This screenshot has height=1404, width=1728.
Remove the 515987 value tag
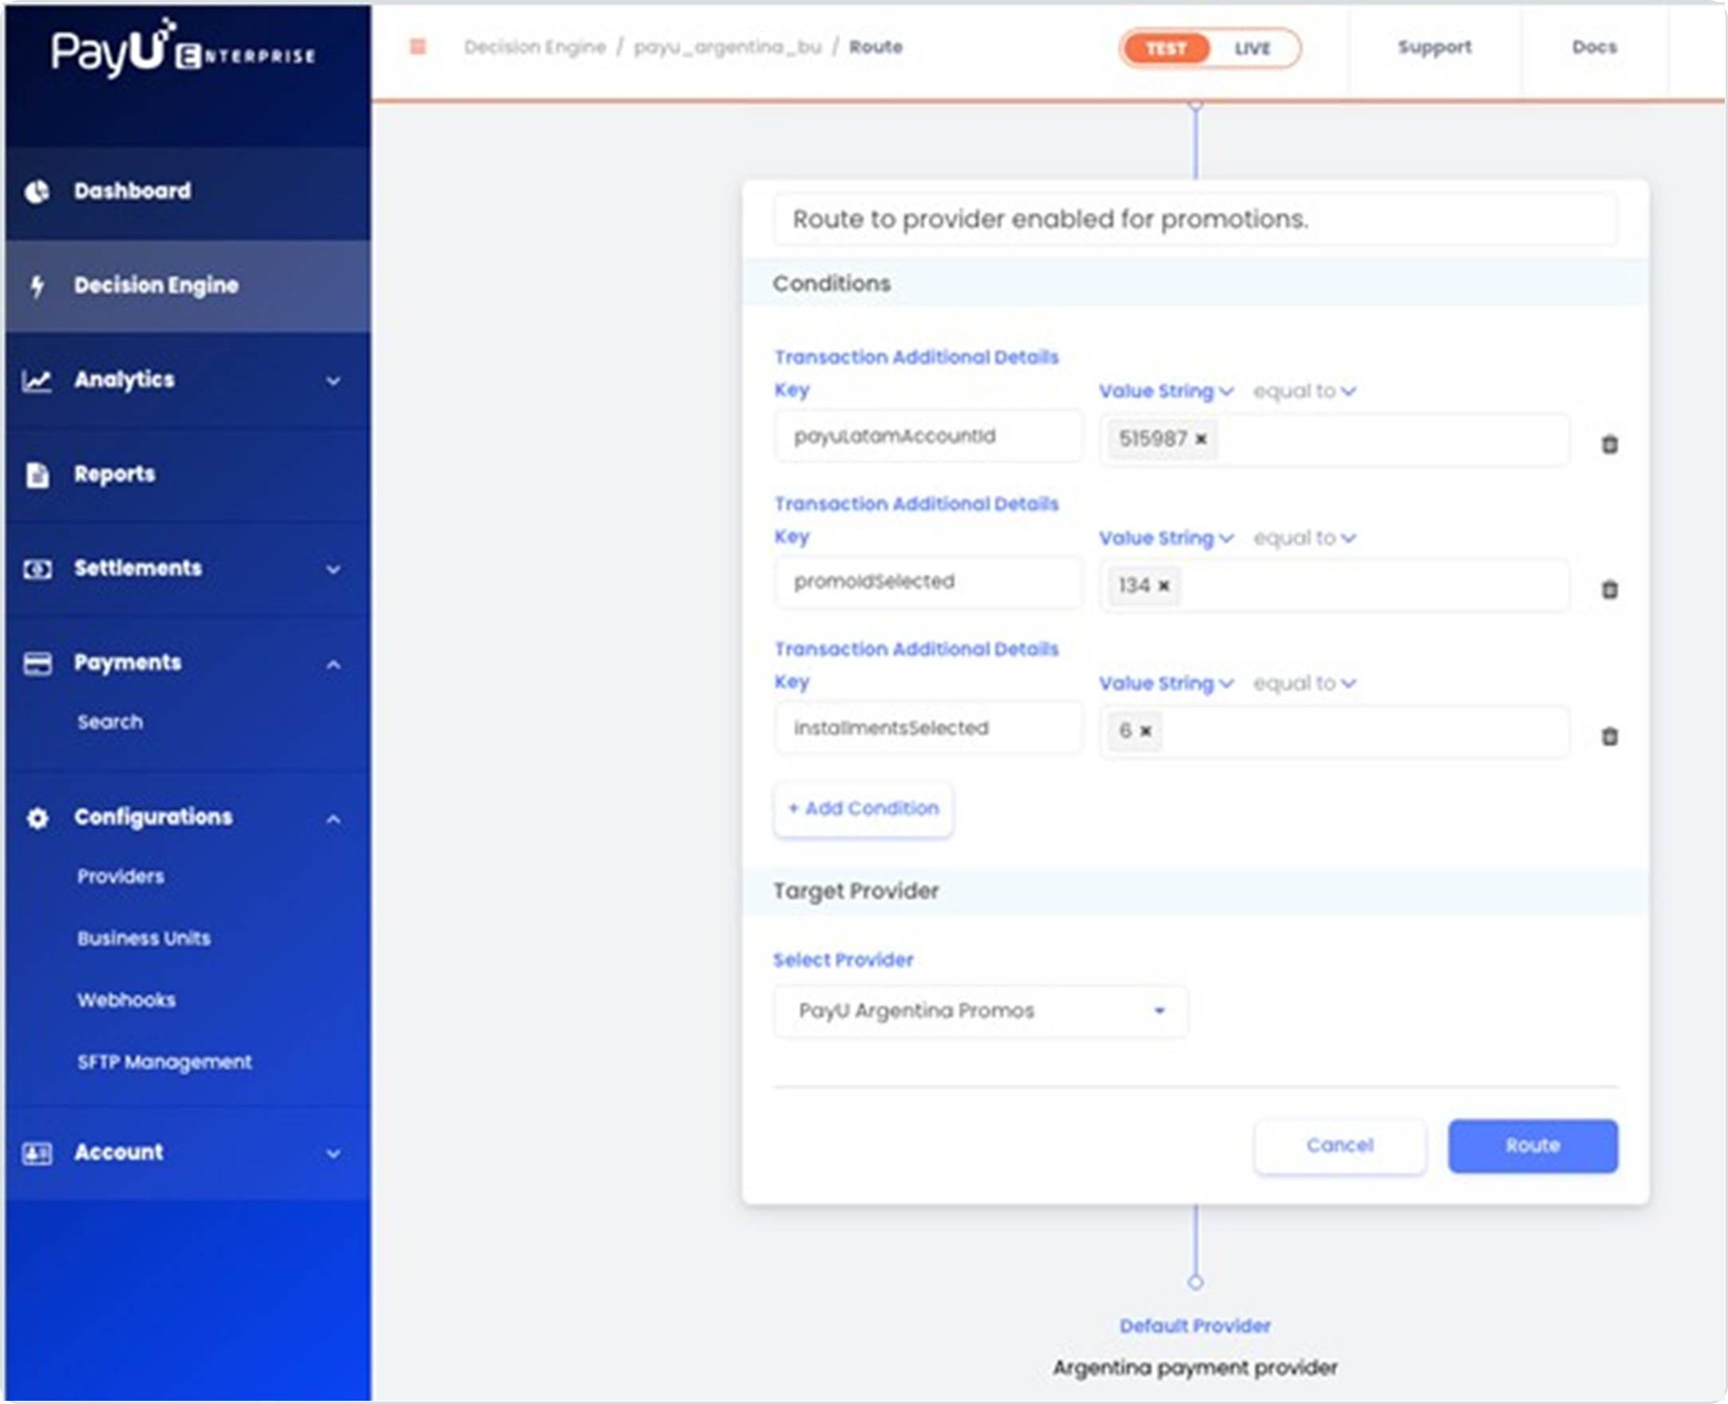(1201, 440)
